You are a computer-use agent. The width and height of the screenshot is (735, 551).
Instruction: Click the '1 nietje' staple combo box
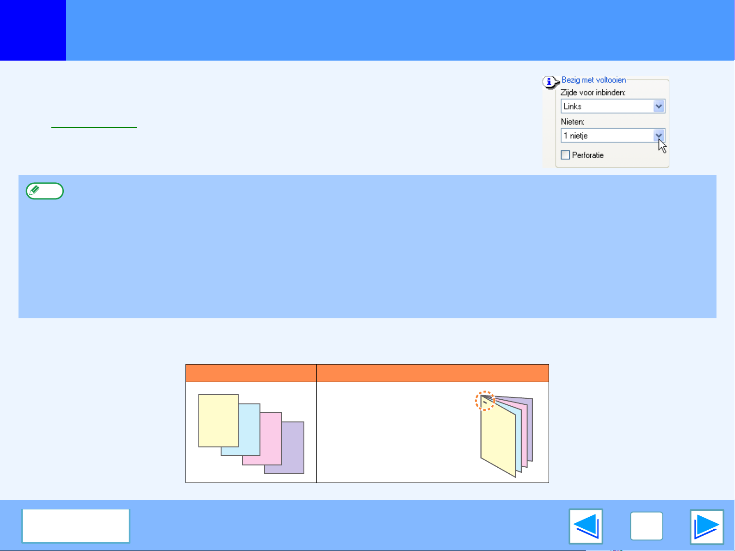tap(607, 136)
